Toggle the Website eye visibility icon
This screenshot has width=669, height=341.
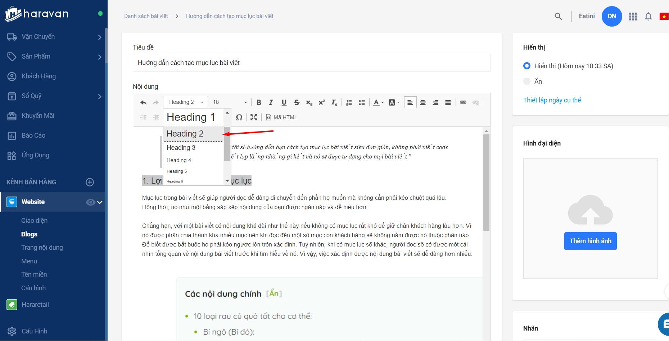[90, 202]
